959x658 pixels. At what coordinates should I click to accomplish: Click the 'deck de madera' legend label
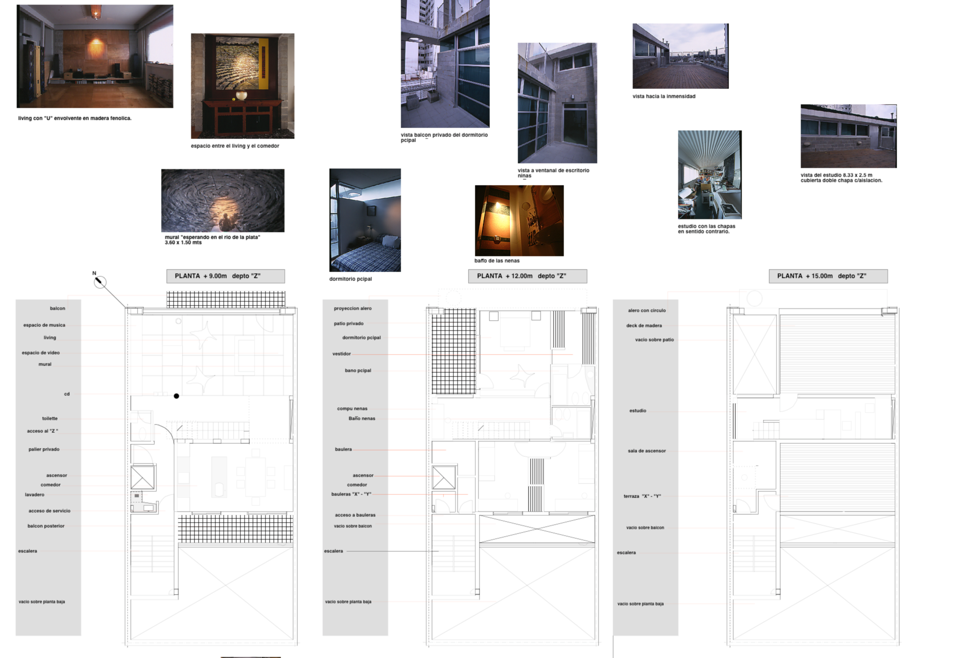(x=644, y=326)
